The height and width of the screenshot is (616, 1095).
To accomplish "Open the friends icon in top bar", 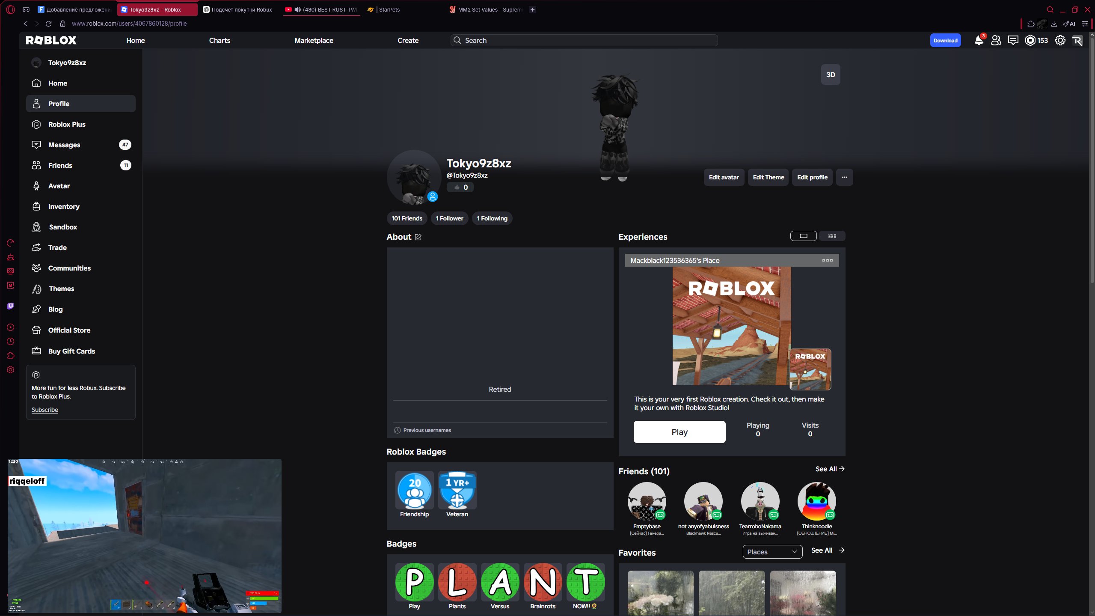I will [x=996, y=40].
